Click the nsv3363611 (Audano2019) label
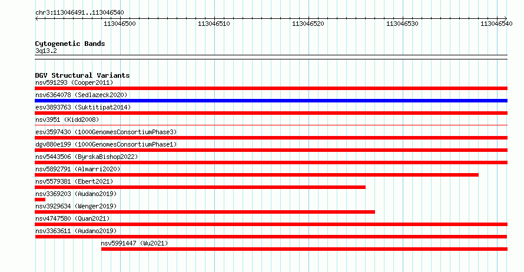Viewport: 524px width, 272px height. click(76, 231)
